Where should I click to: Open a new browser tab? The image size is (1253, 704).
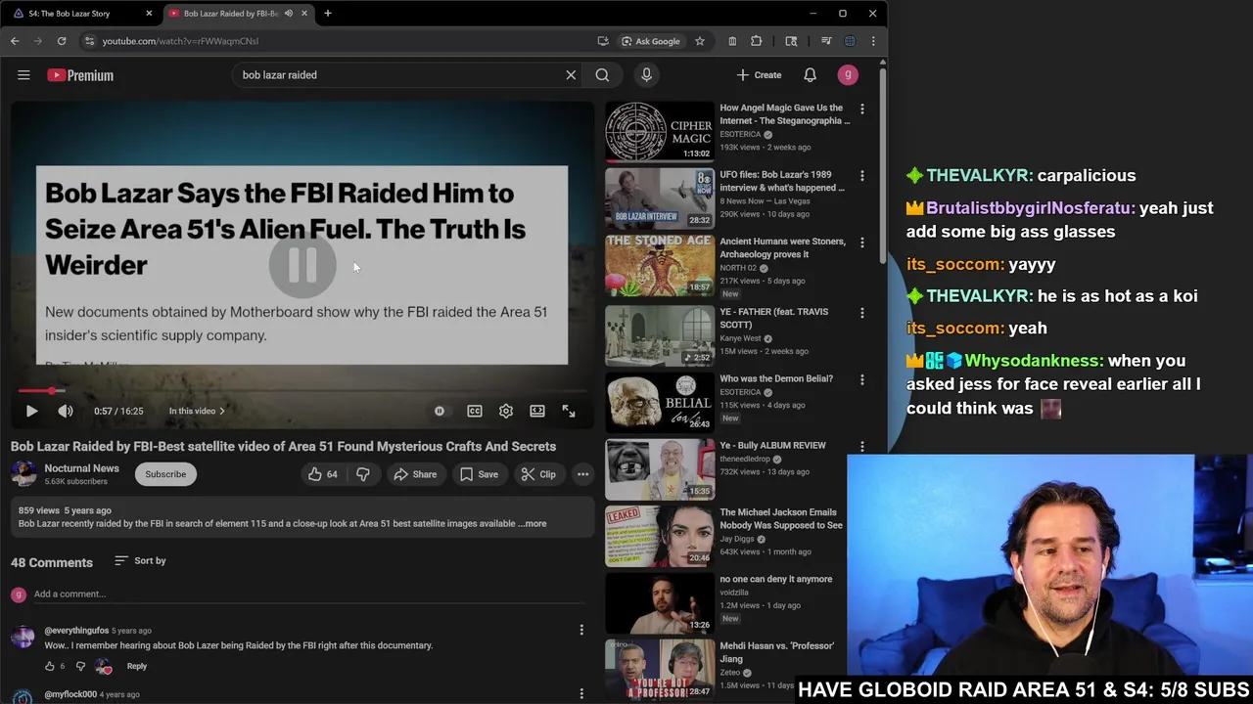(x=327, y=14)
